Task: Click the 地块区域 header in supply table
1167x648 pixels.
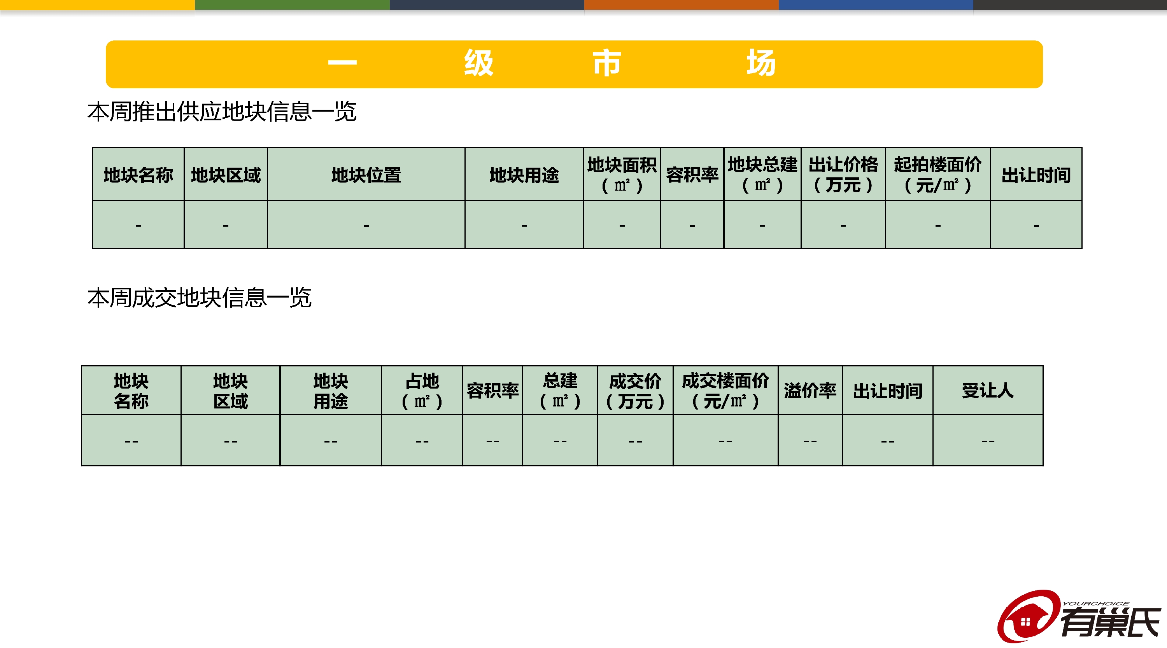Action: point(226,174)
